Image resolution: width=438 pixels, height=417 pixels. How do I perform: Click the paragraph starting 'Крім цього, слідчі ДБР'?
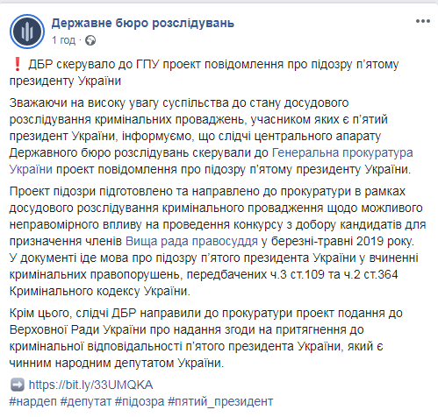206,338
